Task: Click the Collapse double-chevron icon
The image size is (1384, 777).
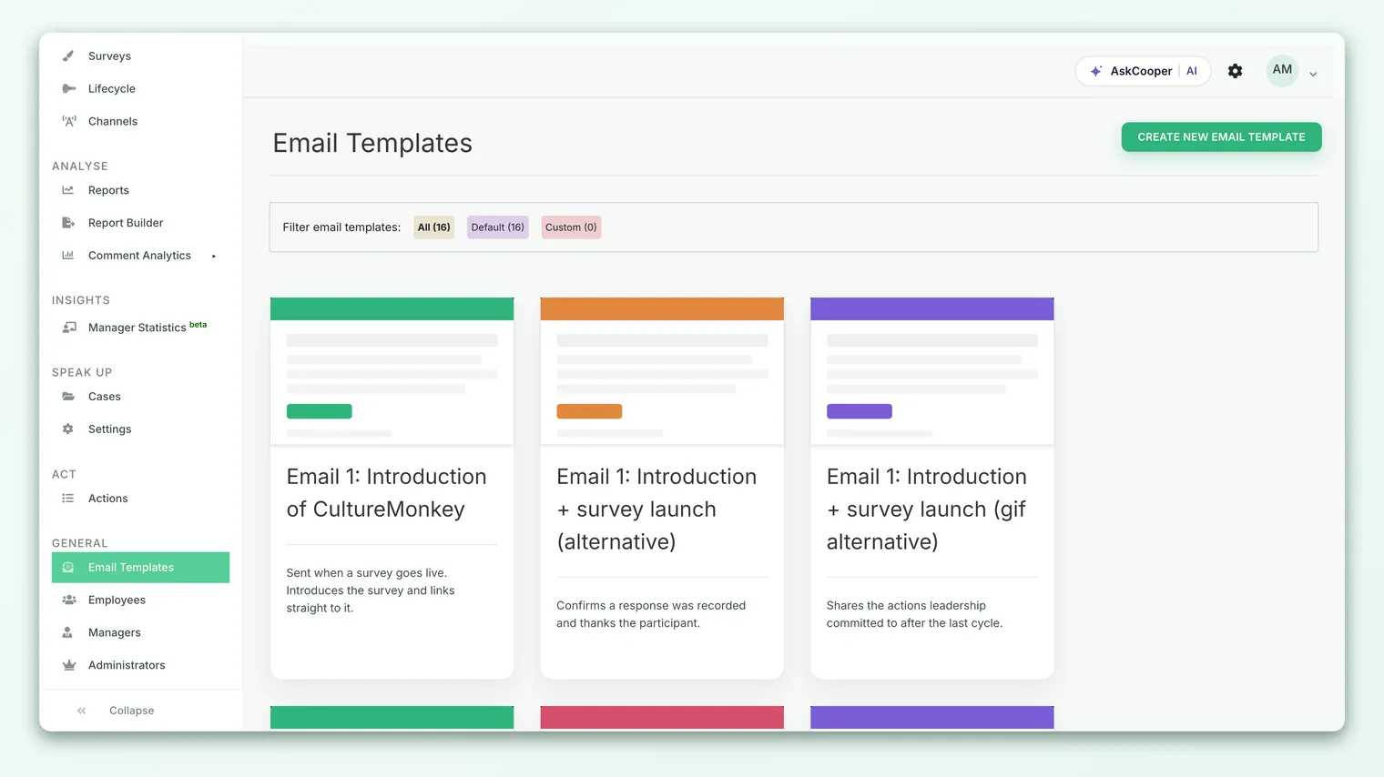Action: pos(82,711)
